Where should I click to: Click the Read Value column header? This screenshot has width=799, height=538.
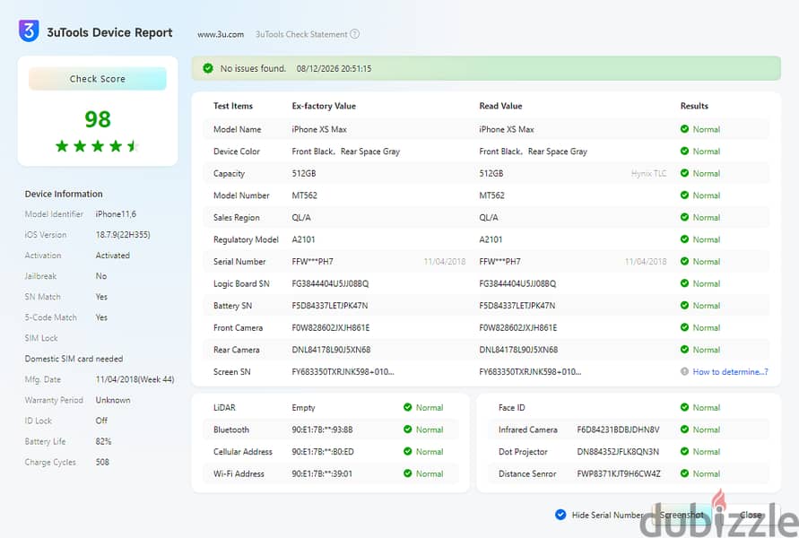click(x=500, y=106)
